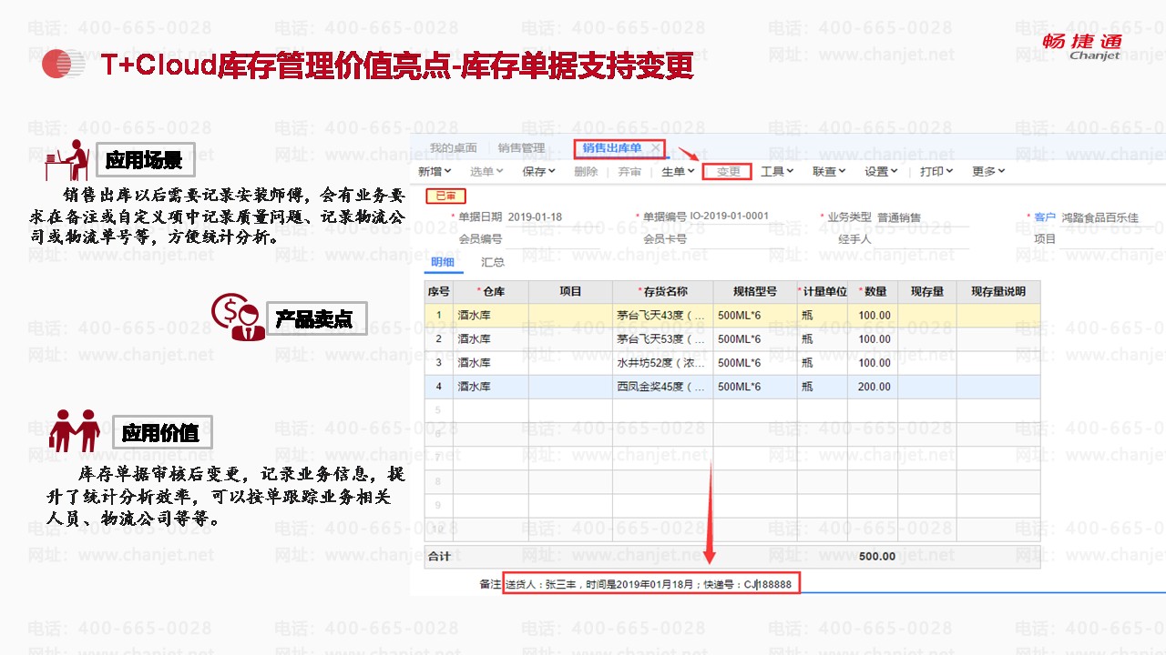Open the 选单 dropdown
Viewport: 1166px width, 655px height.
click(486, 171)
